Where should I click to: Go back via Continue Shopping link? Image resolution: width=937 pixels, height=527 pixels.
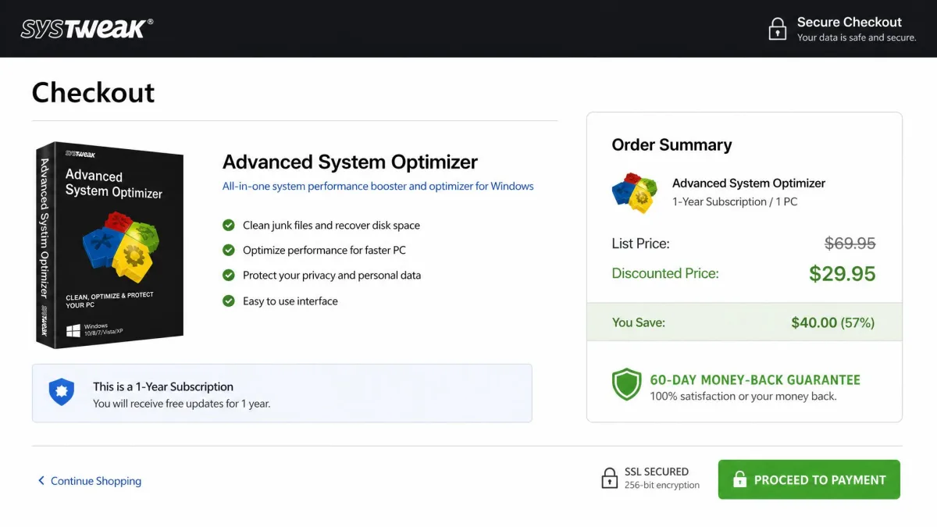point(96,481)
